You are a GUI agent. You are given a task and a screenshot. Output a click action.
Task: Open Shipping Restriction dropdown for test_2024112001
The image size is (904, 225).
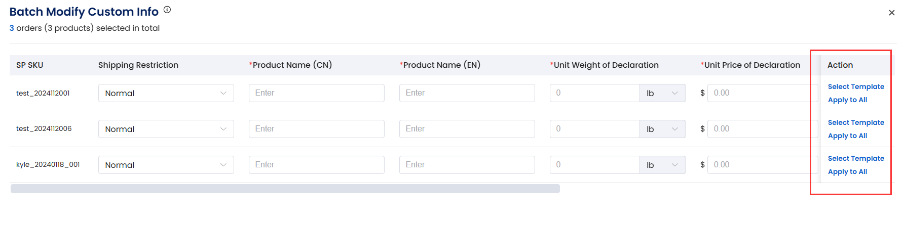166,93
